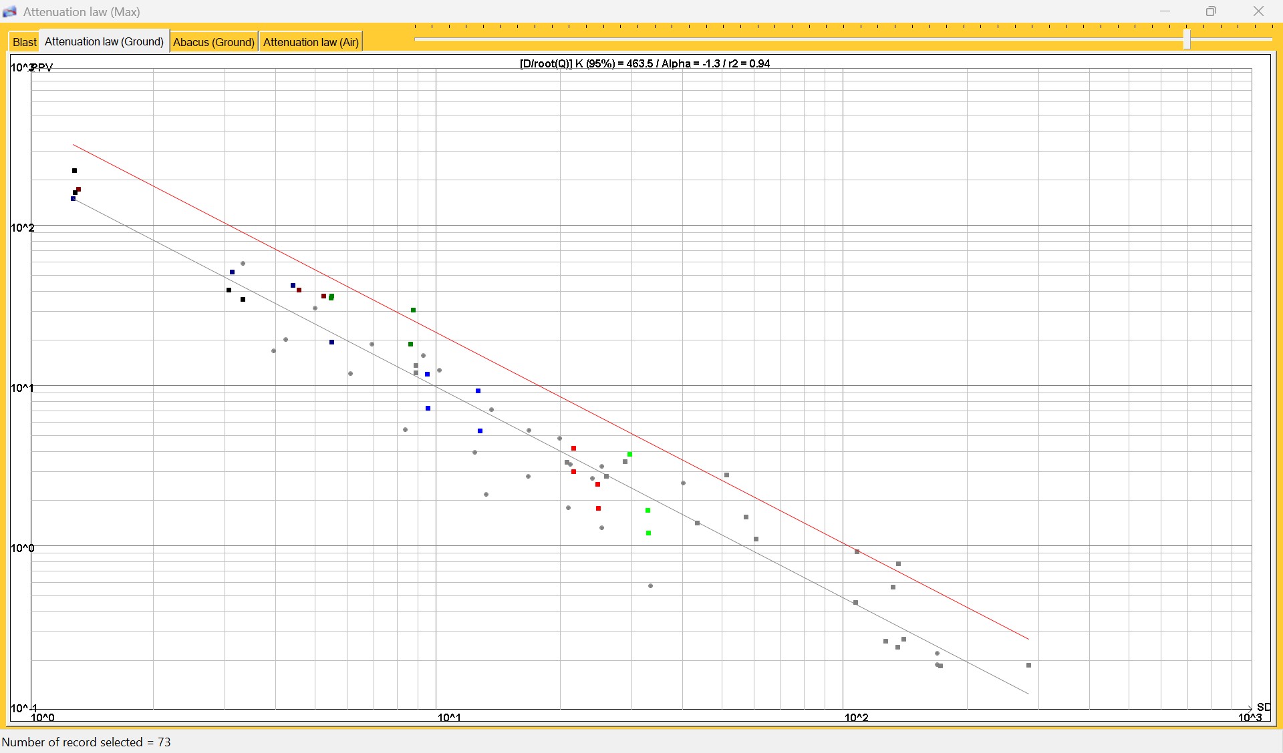Screen dimensions: 1283x753
Task: Open the Abacus (Ground) tab
Action: (x=213, y=41)
